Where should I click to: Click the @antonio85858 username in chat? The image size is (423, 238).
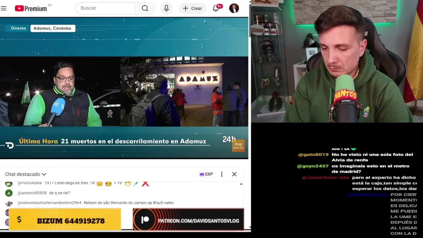pos(32,193)
